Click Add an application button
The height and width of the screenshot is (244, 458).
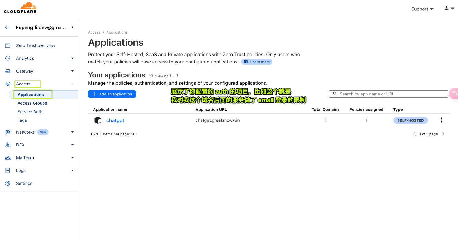[112, 94]
